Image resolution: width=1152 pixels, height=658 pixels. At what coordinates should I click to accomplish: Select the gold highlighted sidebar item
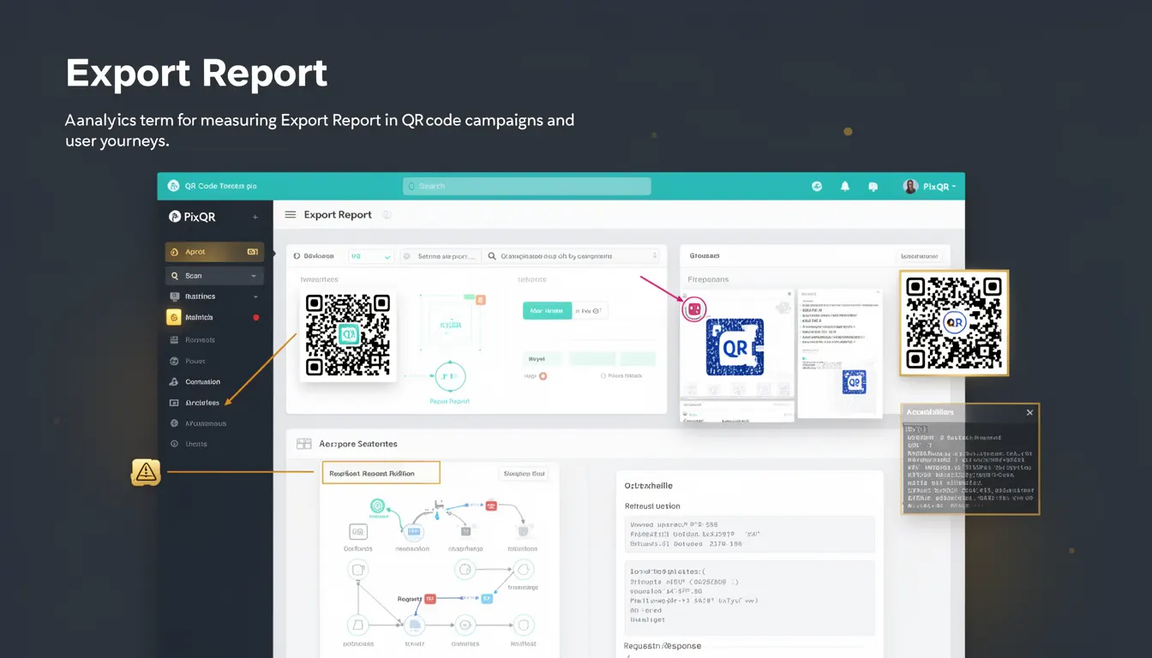coord(213,252)
